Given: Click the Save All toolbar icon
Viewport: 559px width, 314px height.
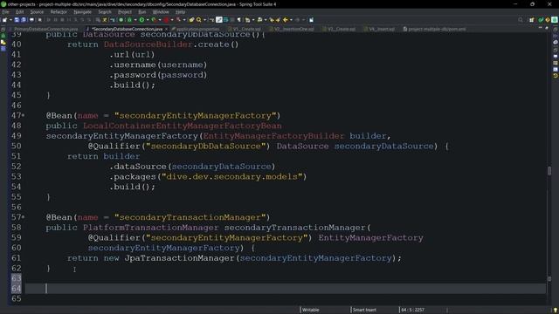Looking at the screenshot, I should [24, 20].
